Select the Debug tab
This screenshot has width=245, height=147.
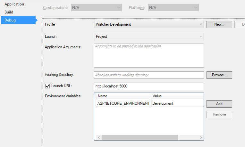click(10, 20)
